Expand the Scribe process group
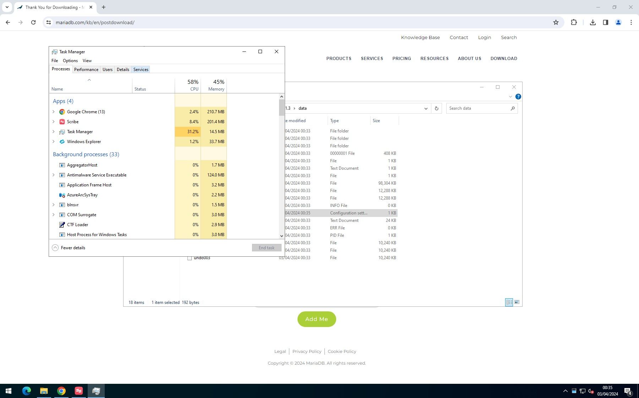Viewport: 639px width, 398px height. pos(54,122)
